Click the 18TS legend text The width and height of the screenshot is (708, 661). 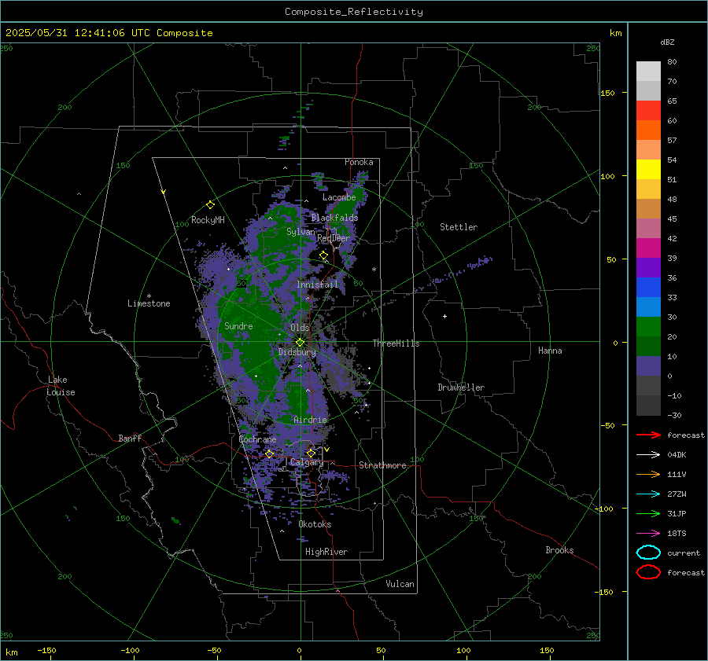[677, 534]
